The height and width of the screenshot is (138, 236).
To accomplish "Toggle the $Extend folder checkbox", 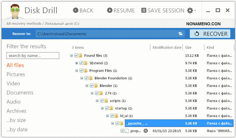I will click(x=81, y=63).
